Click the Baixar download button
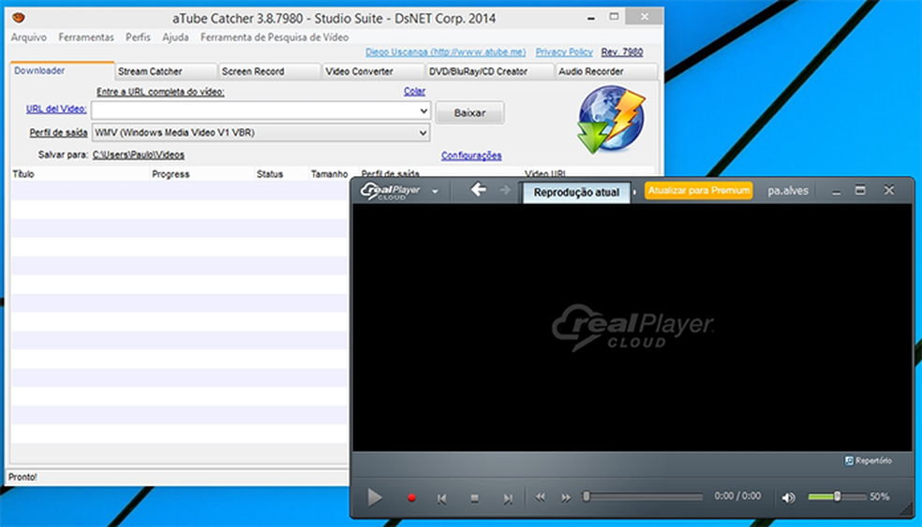This screenshot has width=922, height=527. pyautogui.click(x=469, y=113)
